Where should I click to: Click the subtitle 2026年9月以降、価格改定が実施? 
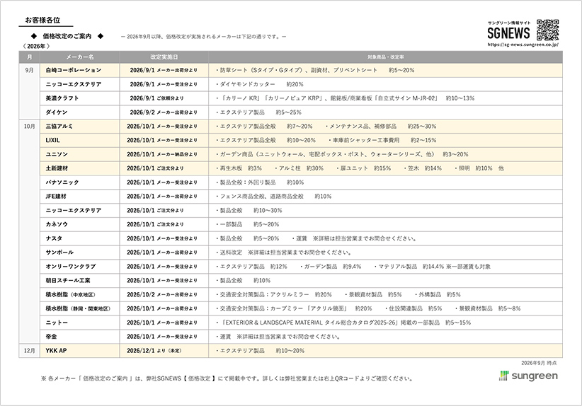[x=204, y=37]
